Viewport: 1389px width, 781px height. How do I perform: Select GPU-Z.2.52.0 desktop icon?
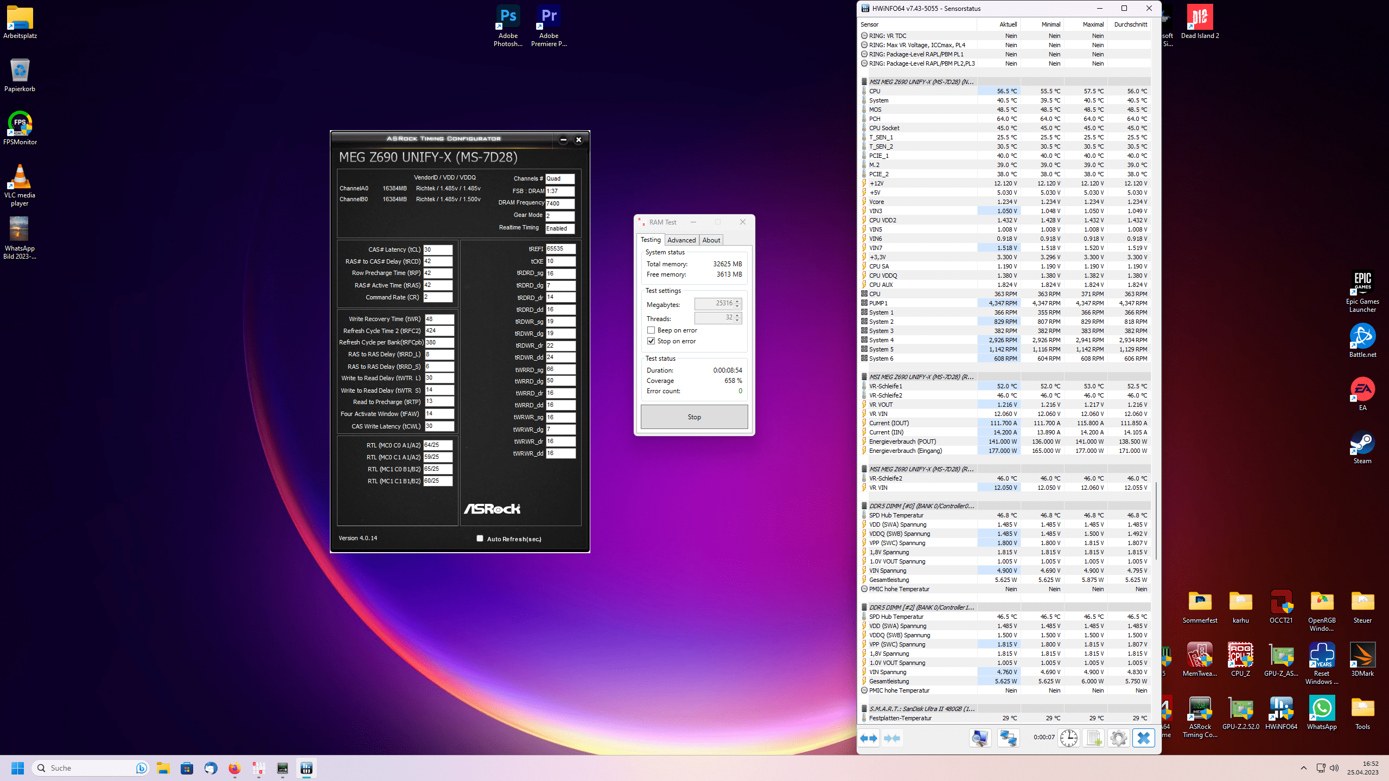[x=1240, y=713]
